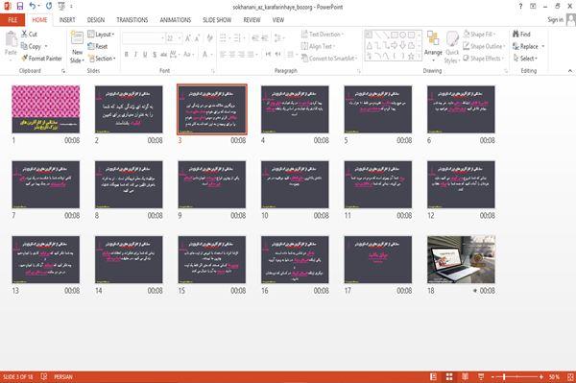Switch to Slide Sorter view in status bar
This screenshot has width=576, height=383.
449,376
